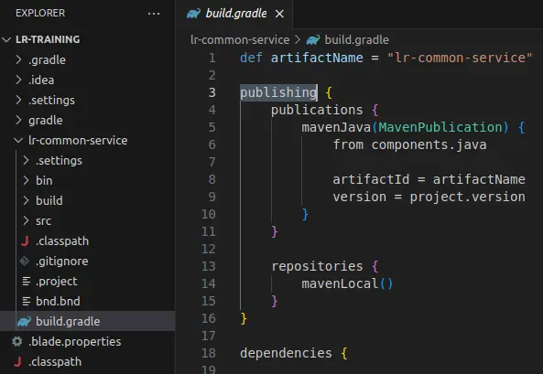The height and width of the screenshot is (374, 543).
Task: Open the .gitignore file
Action: 62,261
